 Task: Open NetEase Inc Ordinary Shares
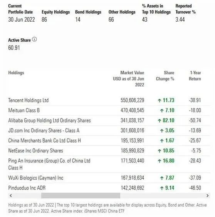(x=35, y=150)
